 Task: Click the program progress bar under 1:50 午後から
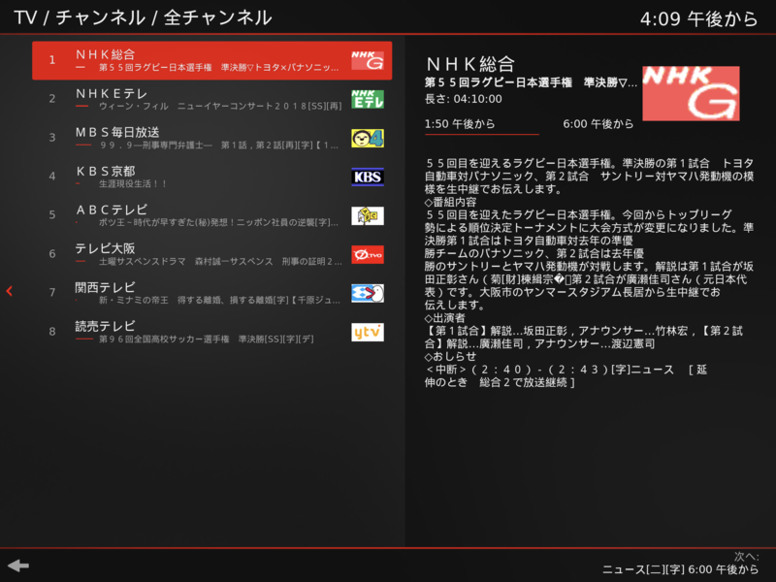481,134
